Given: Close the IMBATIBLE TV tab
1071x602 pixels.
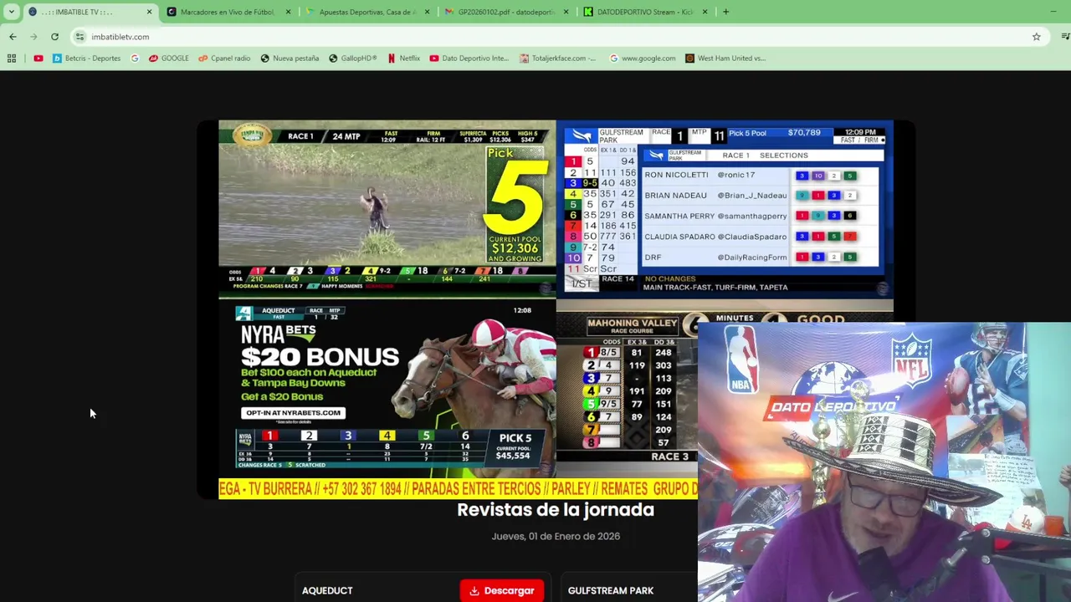Looking at the screenshot, I should (150, 12).
